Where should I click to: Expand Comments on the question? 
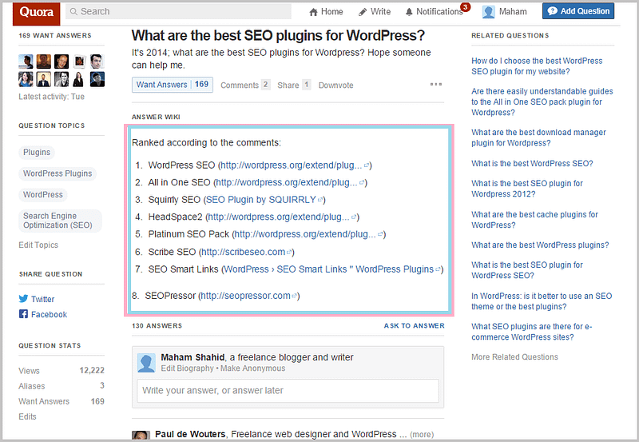click(x=244, y=85)
